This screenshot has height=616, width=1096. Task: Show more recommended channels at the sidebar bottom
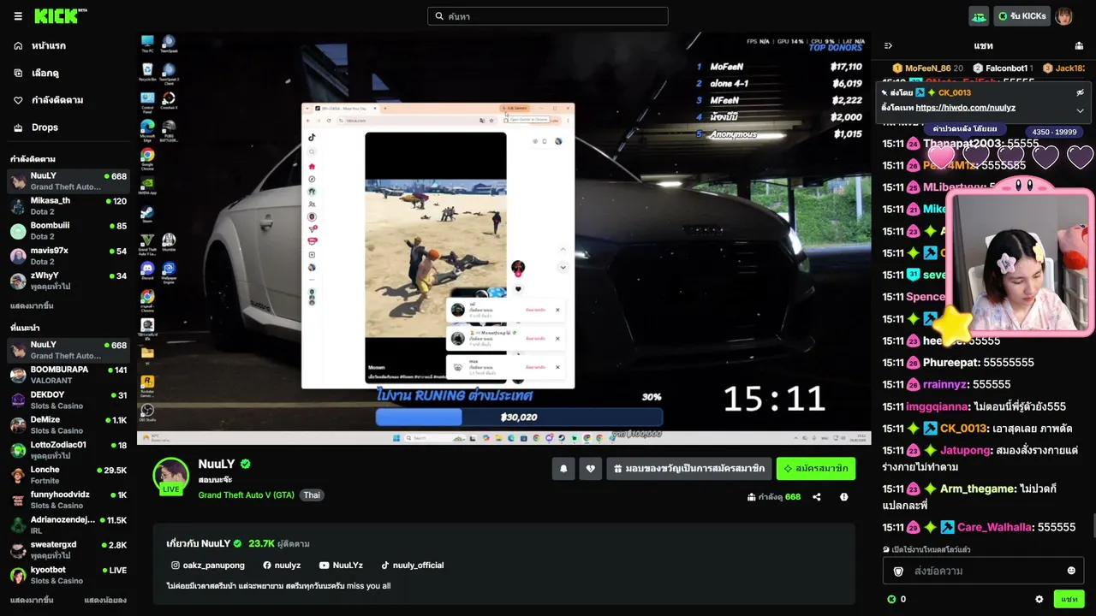pyautogui.click(x=32, y=600)
